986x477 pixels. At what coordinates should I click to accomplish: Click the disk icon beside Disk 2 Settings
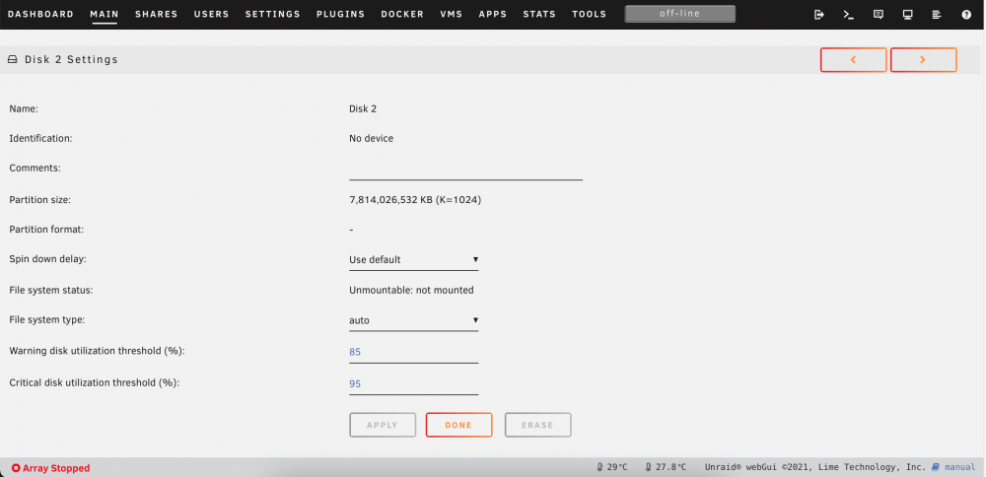13,60
